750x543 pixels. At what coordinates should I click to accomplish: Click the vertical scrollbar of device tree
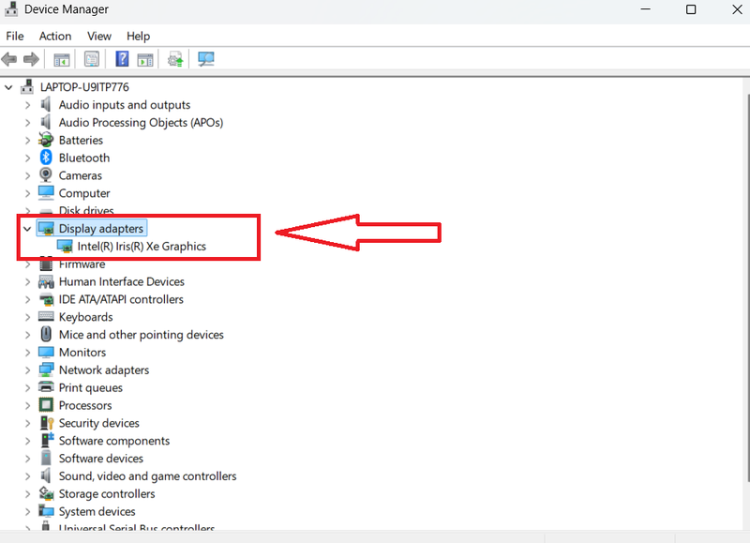pyautogui.click(x=746, y=287)
